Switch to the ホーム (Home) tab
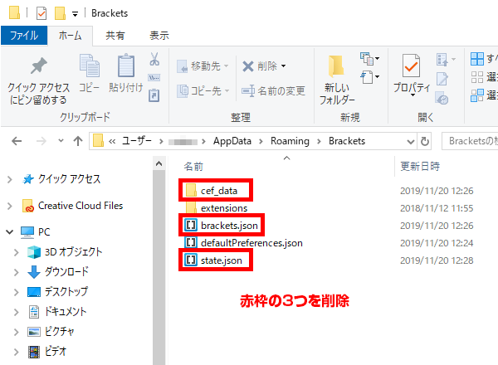 point(71,36)
